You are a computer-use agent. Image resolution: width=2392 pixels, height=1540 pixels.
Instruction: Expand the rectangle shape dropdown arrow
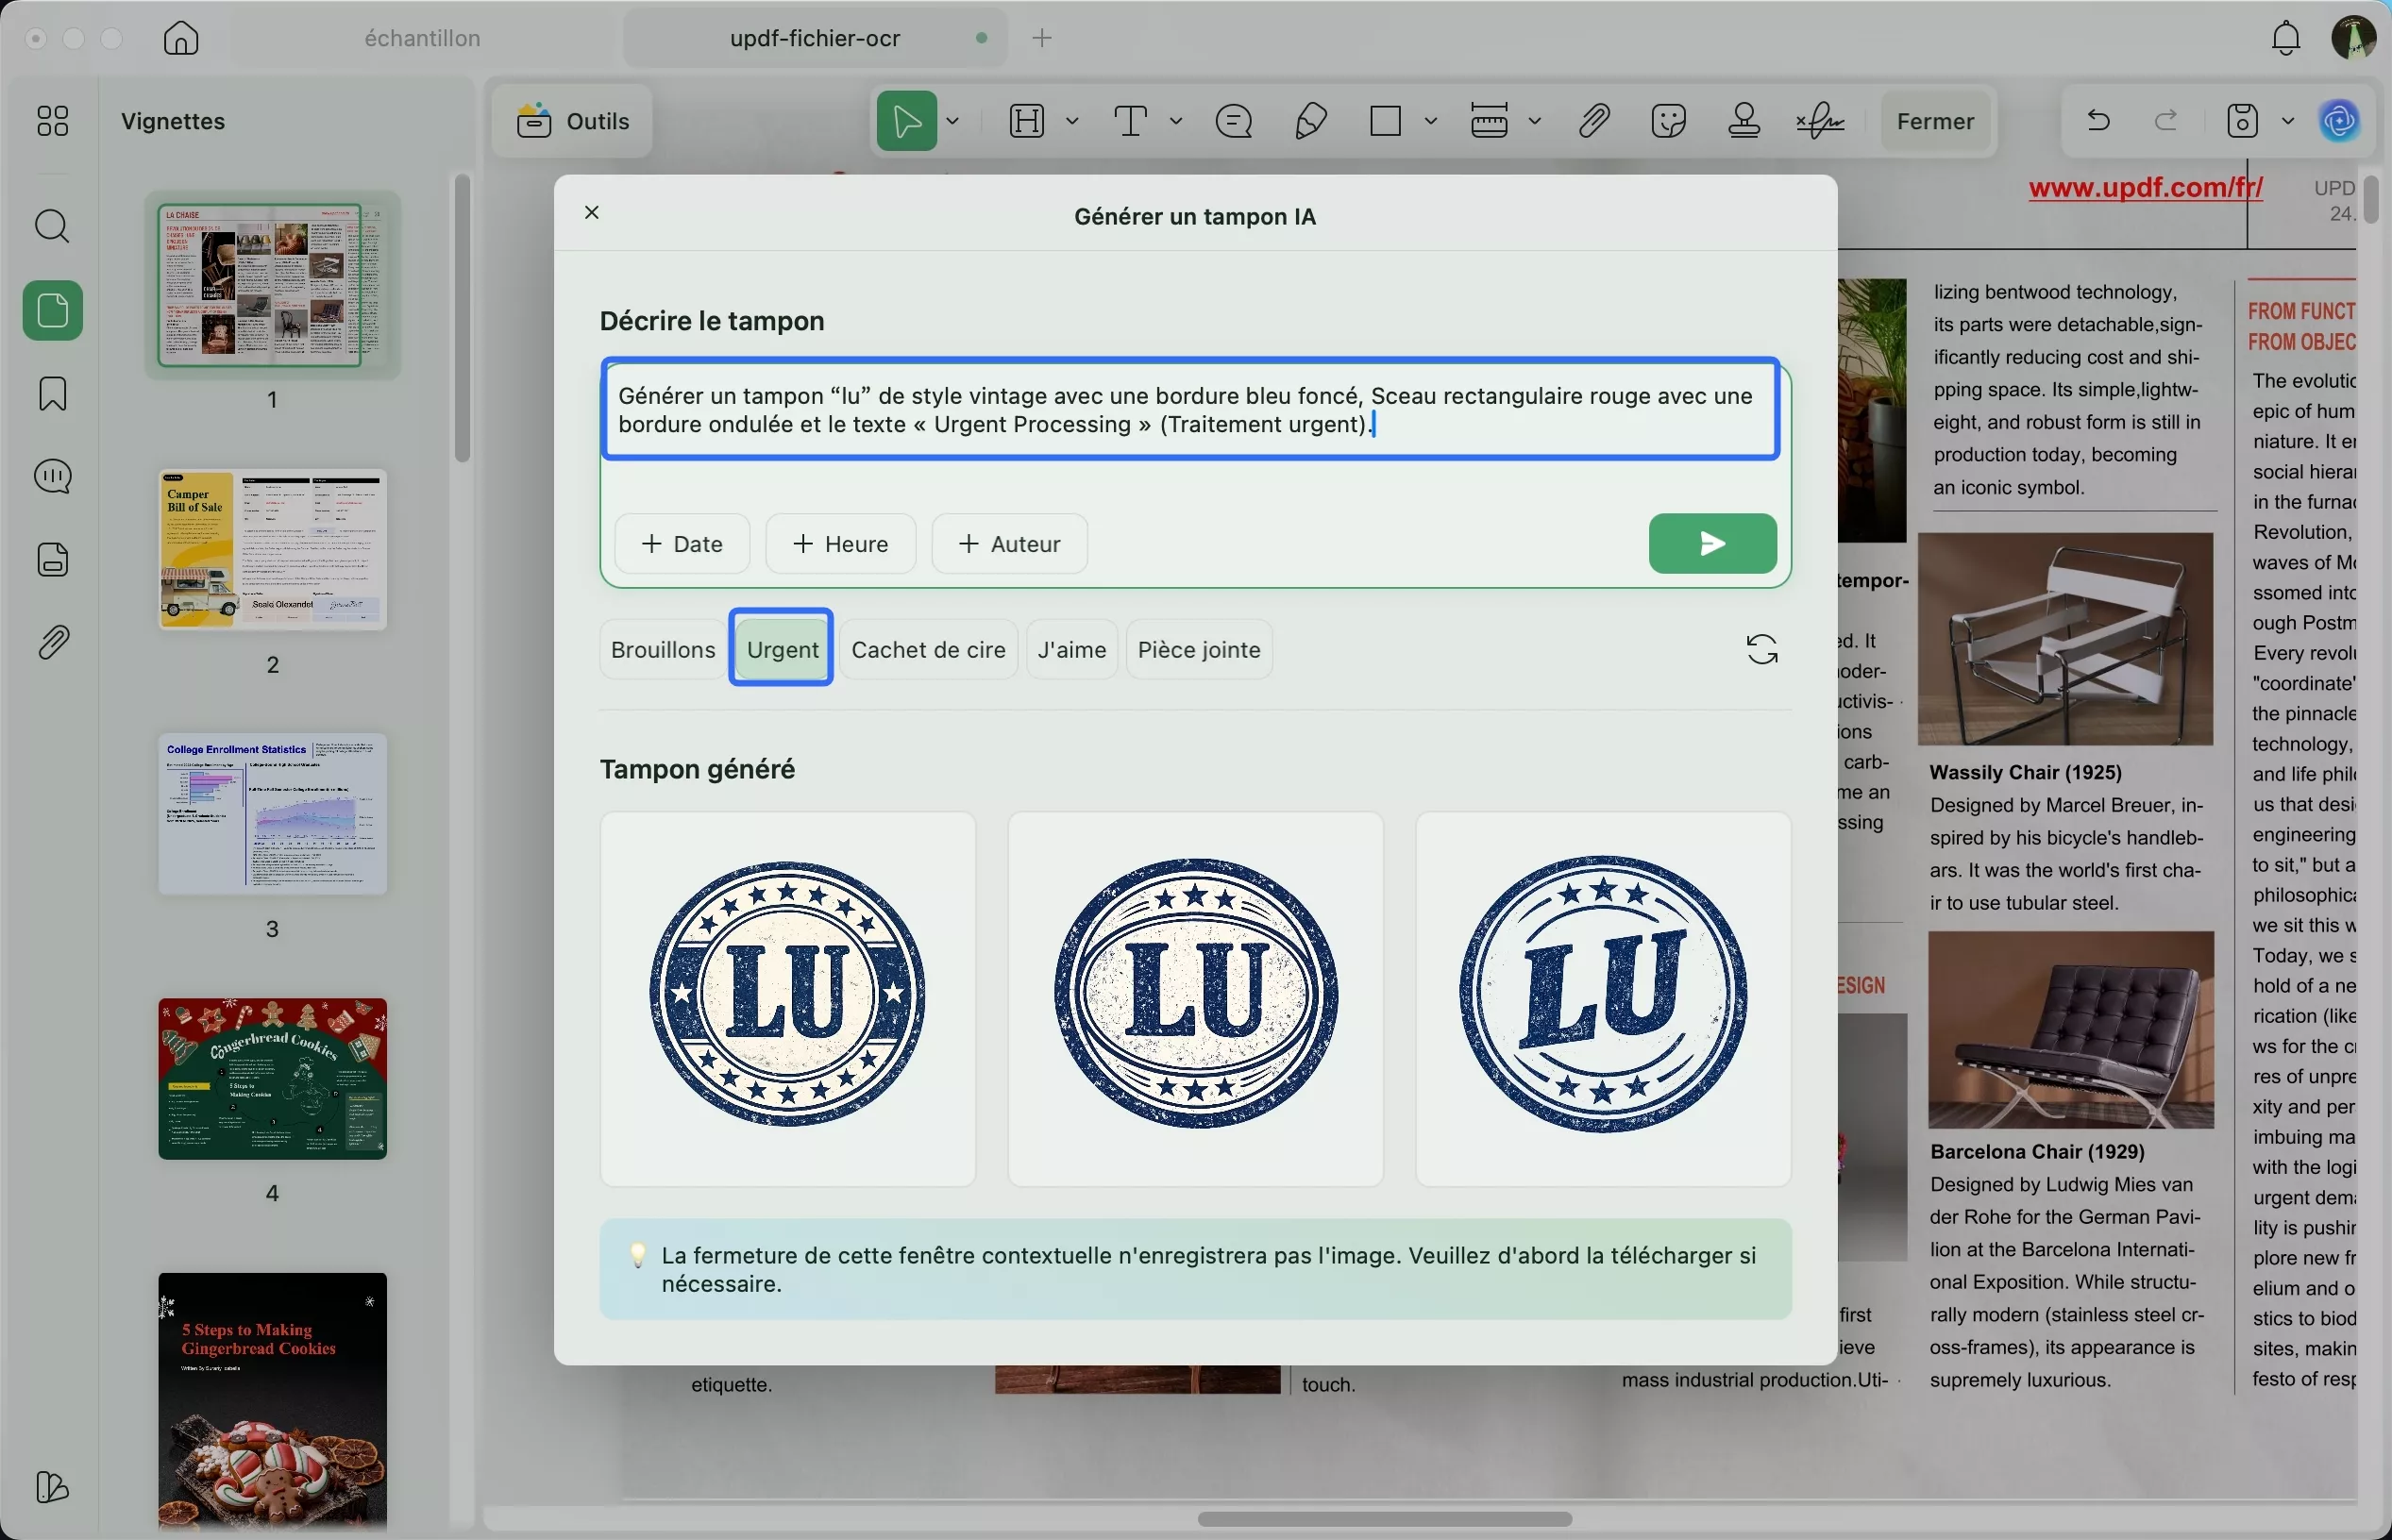(1431, 121)
